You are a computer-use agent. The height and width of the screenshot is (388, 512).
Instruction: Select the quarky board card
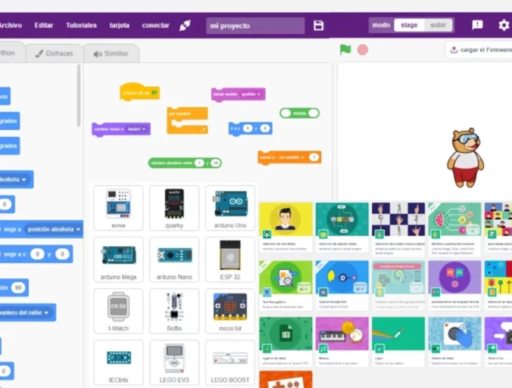(x=174, y=208)
